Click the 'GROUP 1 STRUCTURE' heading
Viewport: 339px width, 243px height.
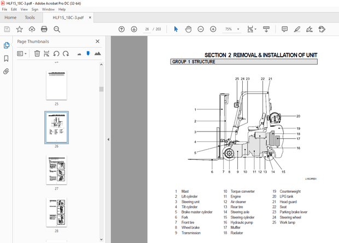(x=194, y=62)
